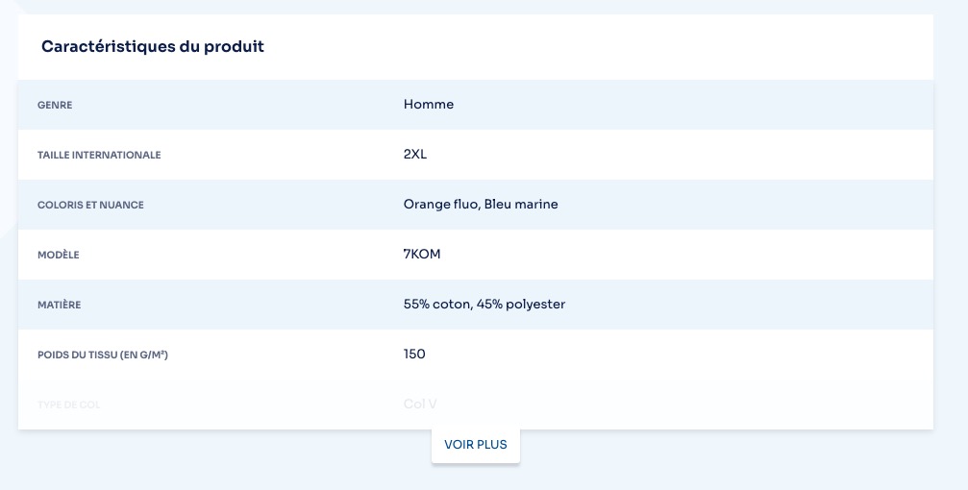Screen dimensions: 968x490
Task: Click the "55% coton" material text
Action: 436,304
